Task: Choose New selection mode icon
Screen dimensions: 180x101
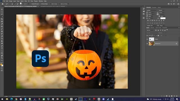Action: coord(12,4)
